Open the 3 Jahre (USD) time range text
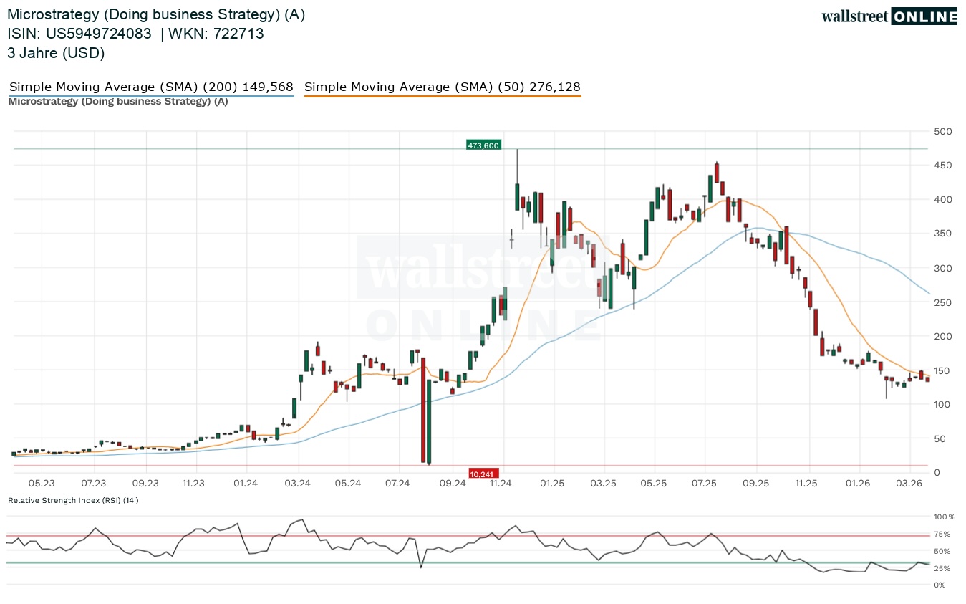This screenshot has height=604, width=966. coord(56,53)
